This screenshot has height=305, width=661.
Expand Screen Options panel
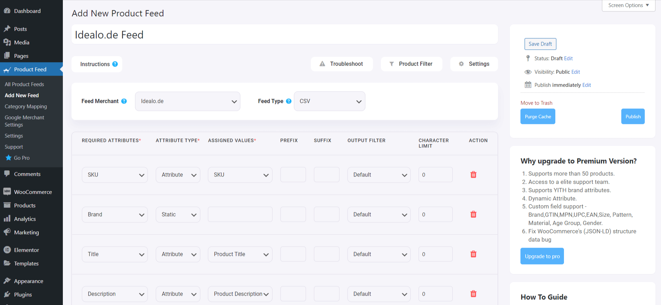[x=628, y=6]
